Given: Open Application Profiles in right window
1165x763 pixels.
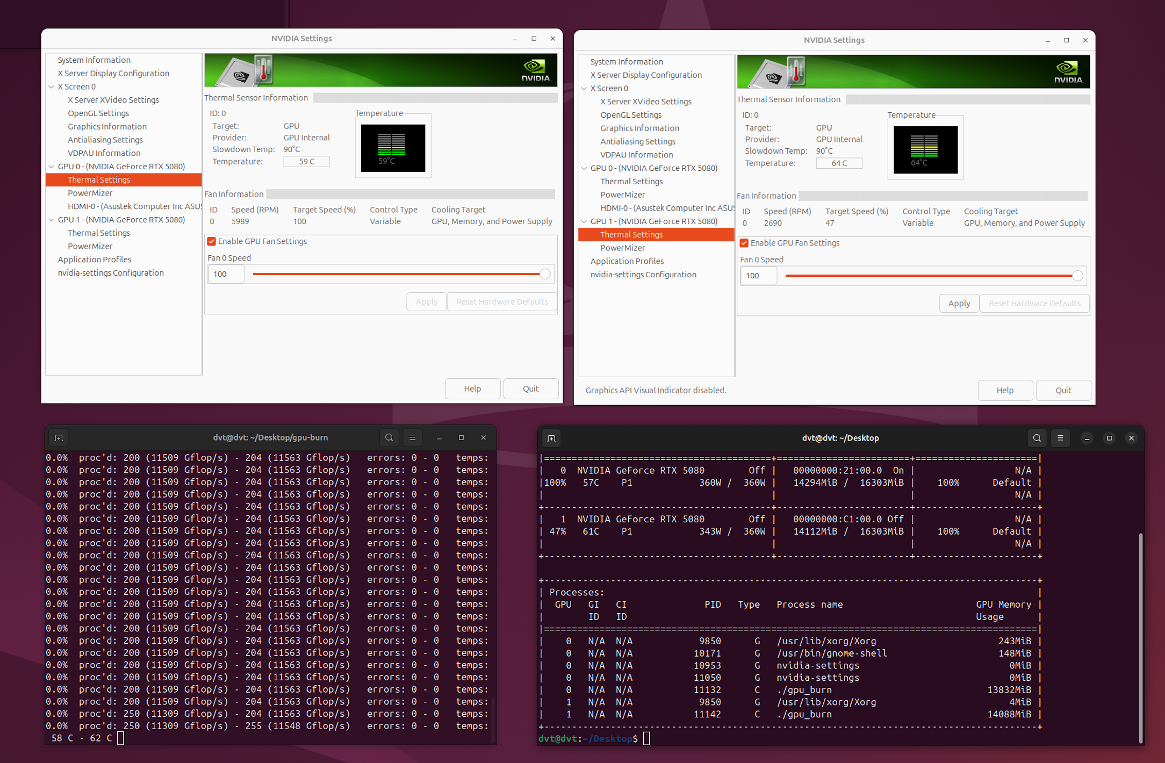Looking at the screenshot, I should pyautogui.click(x=627, y=261).
